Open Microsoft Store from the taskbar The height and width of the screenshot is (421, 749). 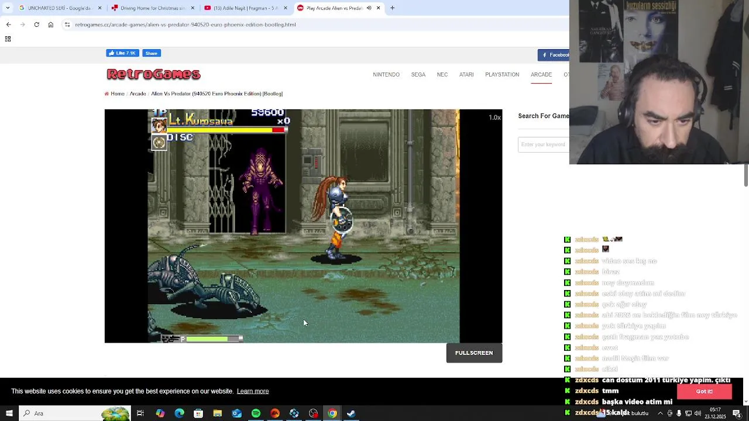coord(198,413)
